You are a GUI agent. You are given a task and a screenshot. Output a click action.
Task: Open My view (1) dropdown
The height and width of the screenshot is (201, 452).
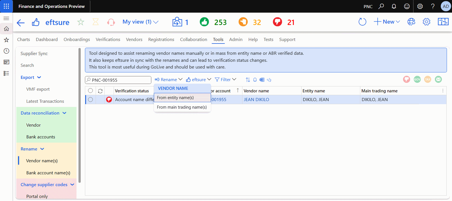click(140, 22)
